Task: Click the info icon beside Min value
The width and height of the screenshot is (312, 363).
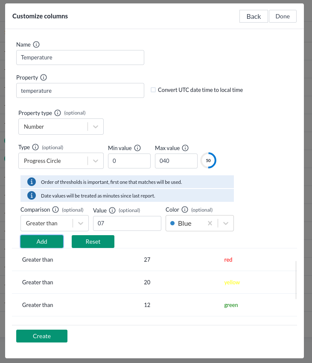Action: [x=137, y=148]
